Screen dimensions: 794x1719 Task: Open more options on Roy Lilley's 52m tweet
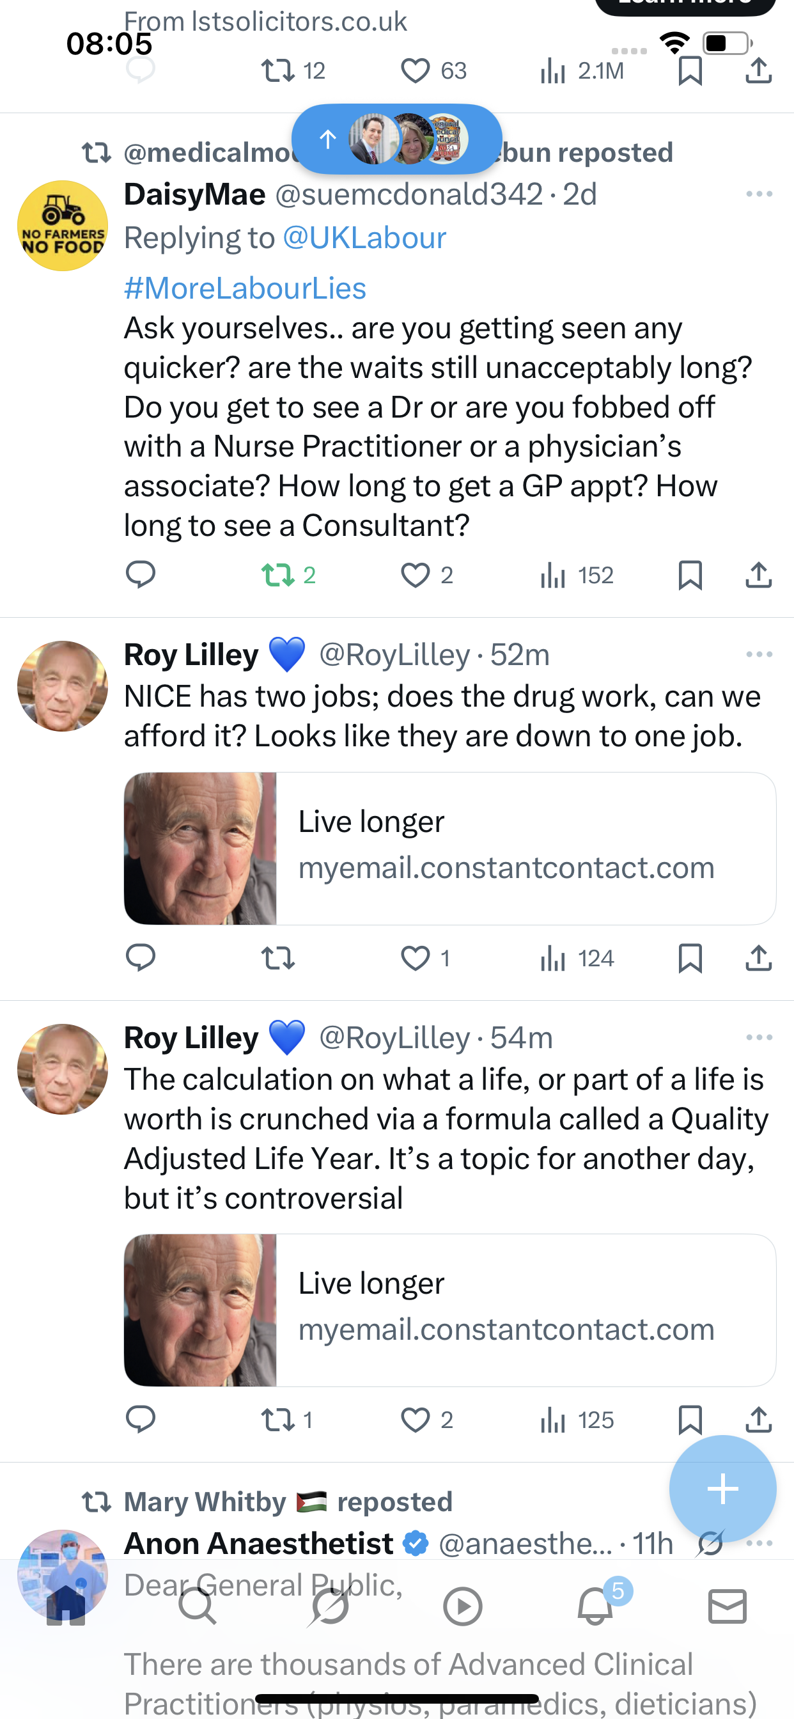click(759, 655)
